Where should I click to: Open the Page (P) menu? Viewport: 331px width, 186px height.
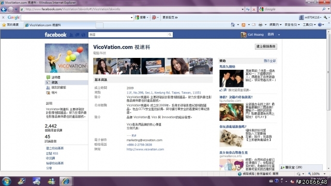pos(275,25)
